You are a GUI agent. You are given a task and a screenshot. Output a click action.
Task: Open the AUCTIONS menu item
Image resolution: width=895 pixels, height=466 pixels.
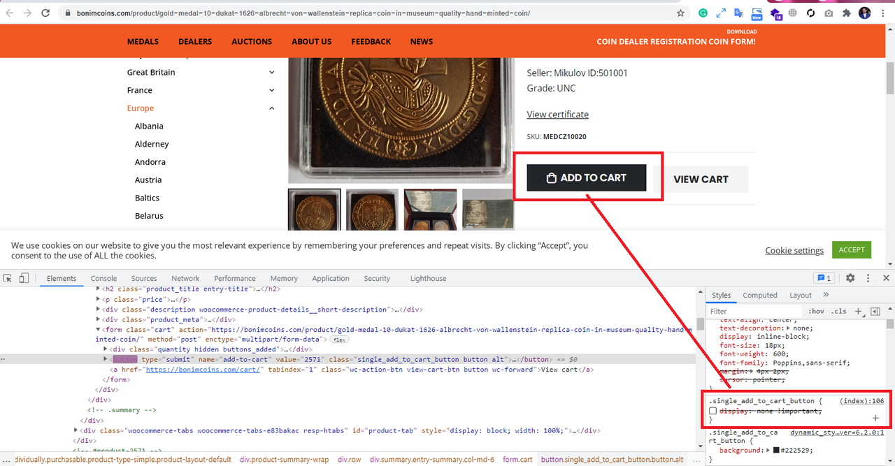[252, 41]
